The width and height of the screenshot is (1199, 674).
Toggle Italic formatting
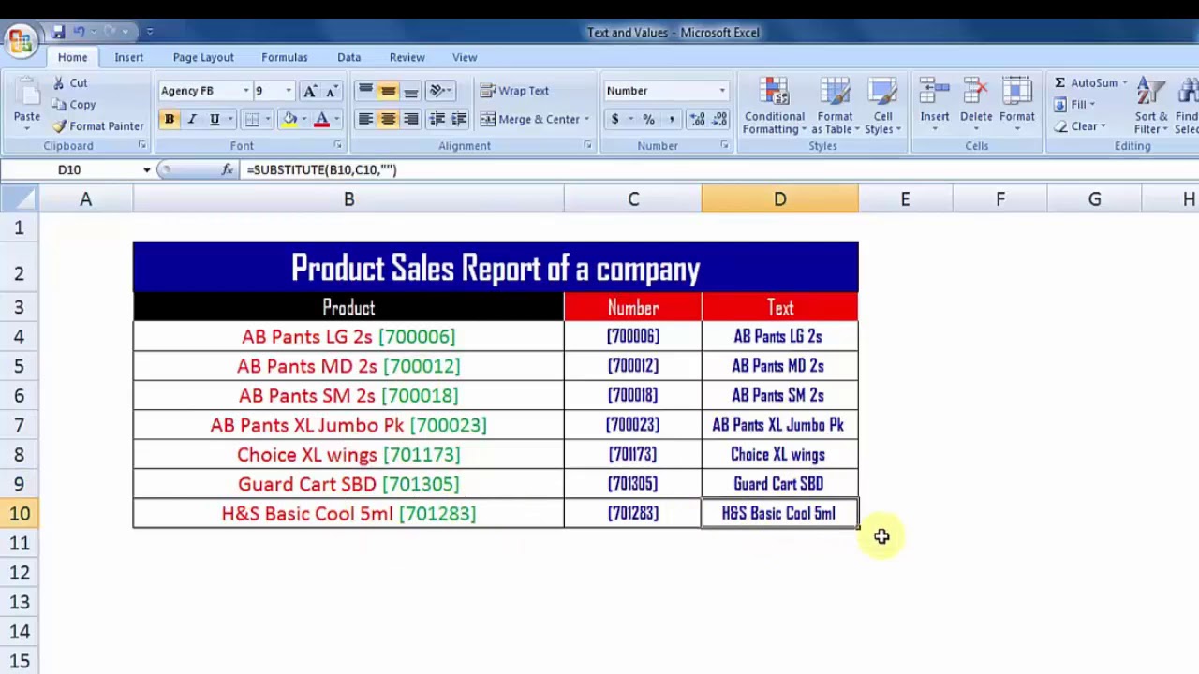pos(191,119)
